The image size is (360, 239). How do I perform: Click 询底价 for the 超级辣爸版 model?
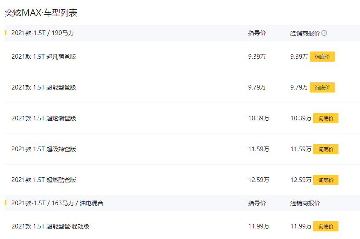pyautogui.click(x=326, y=149)
